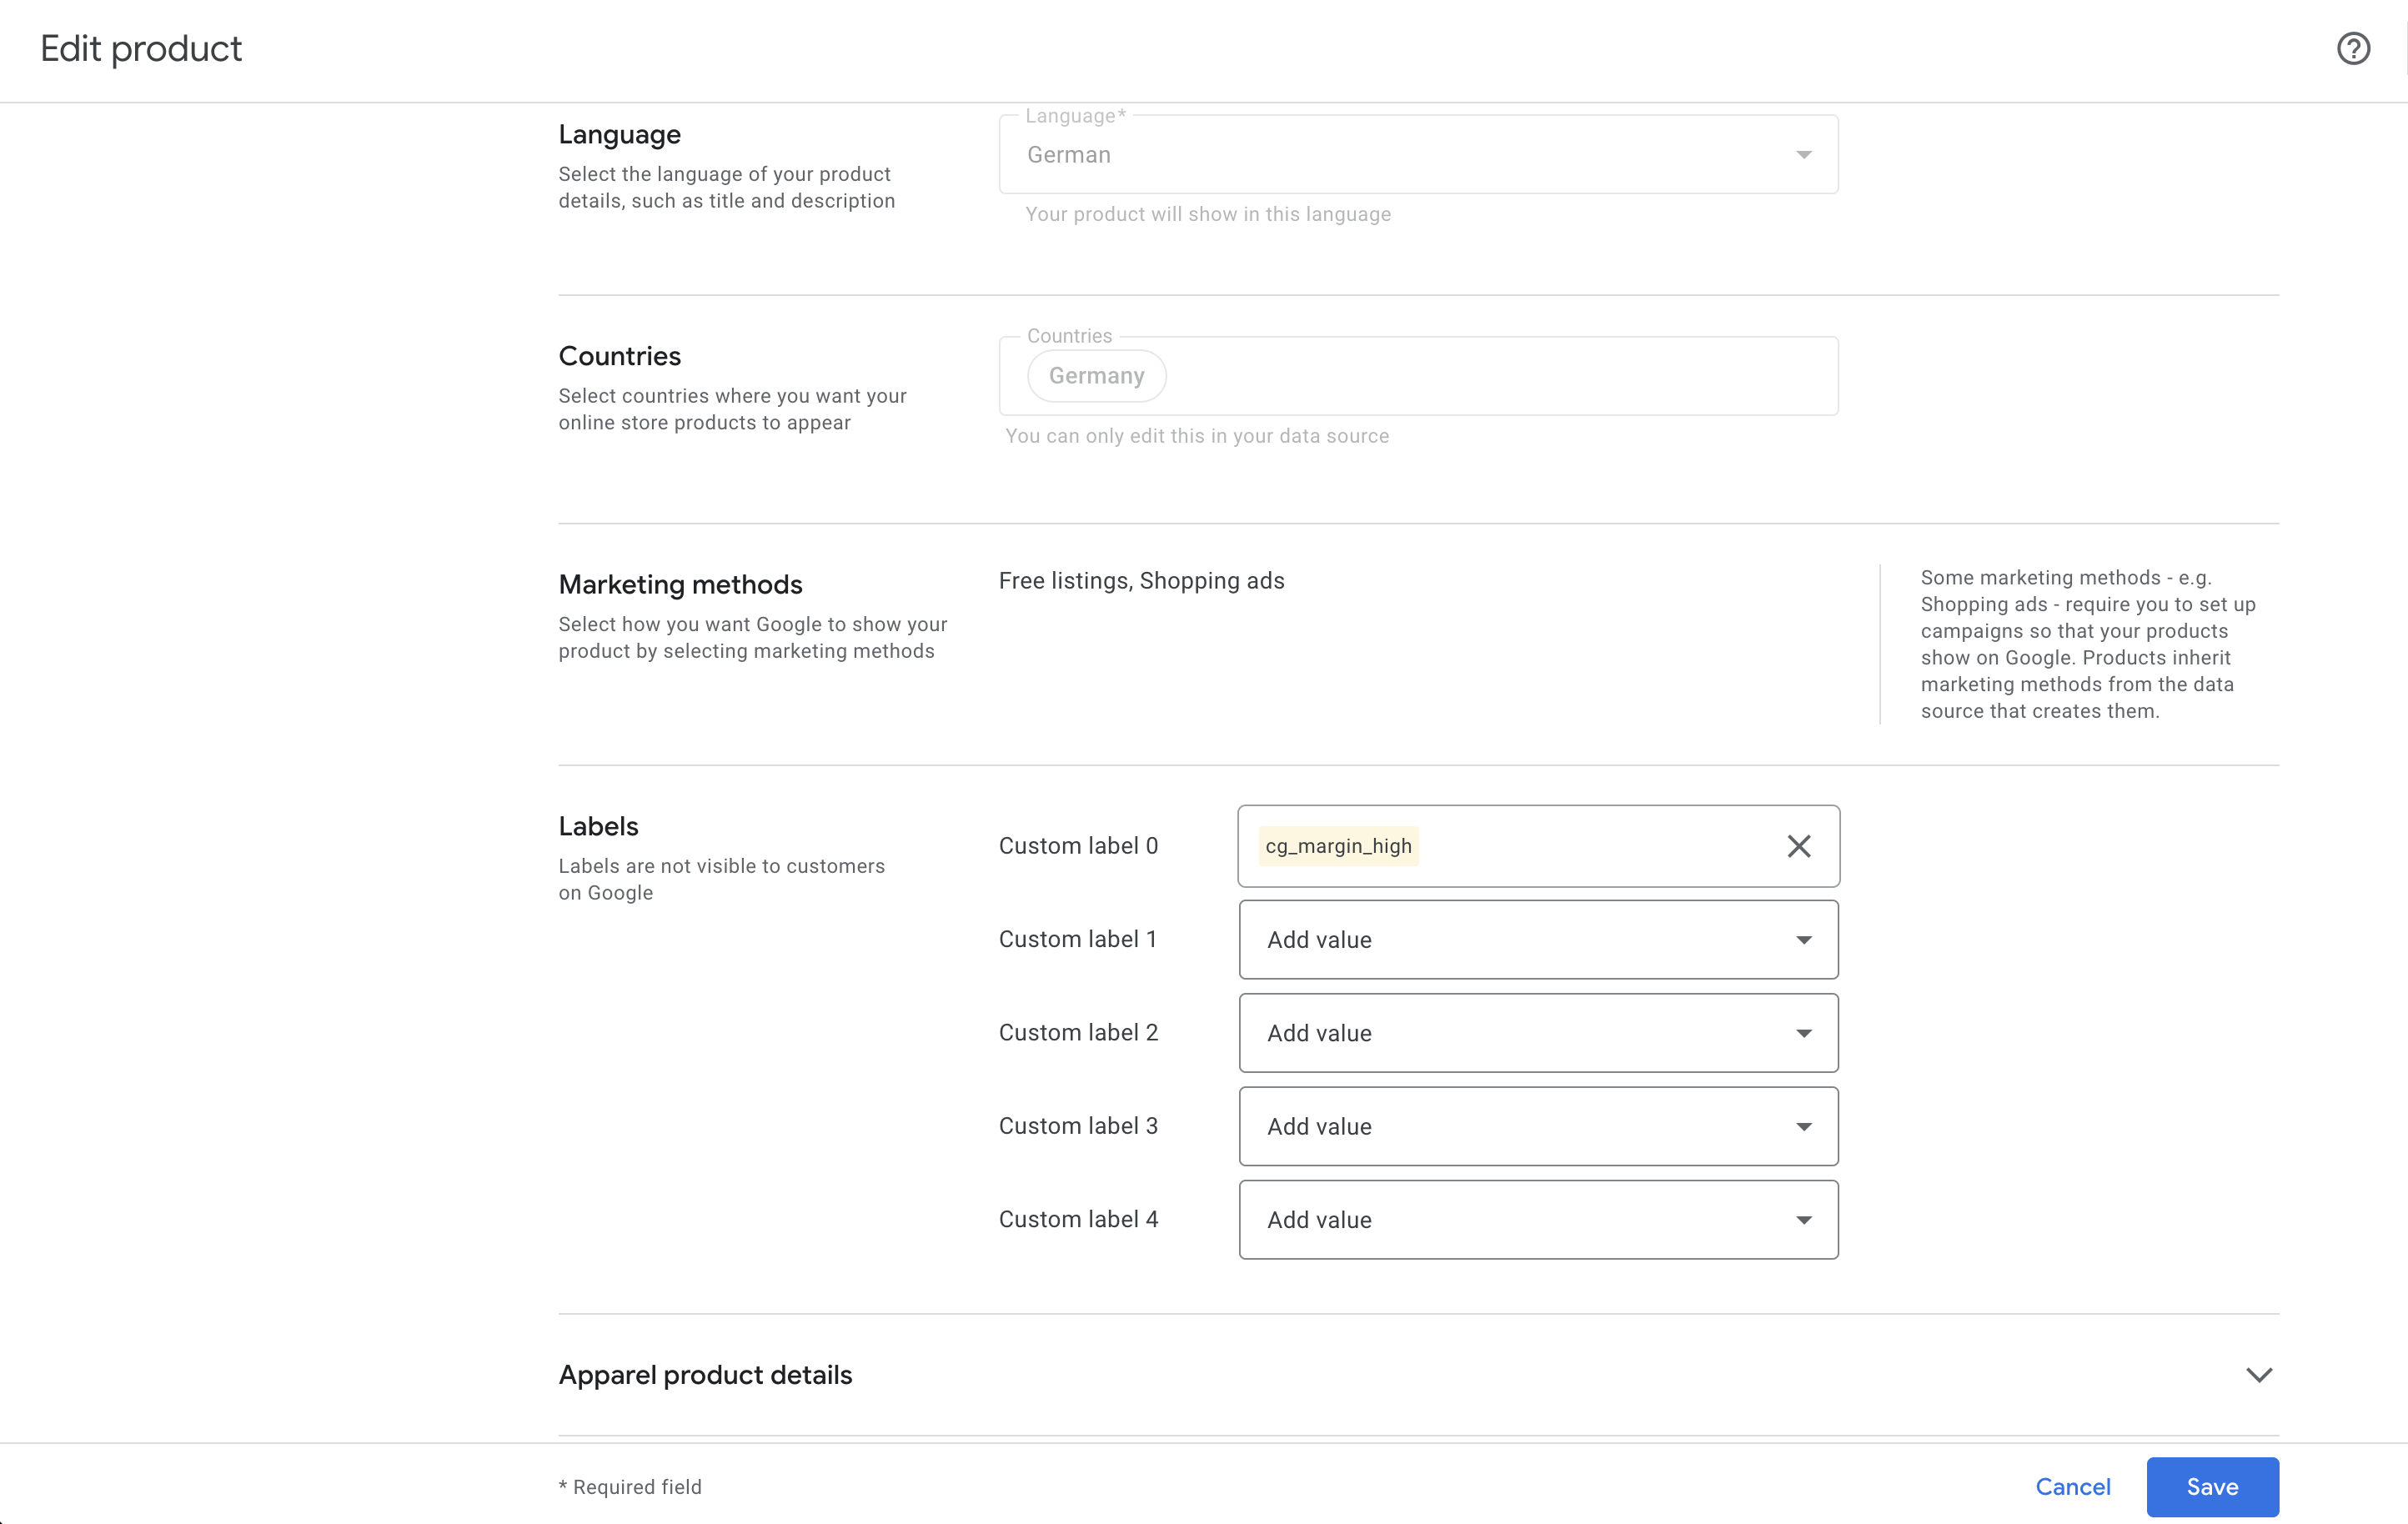Viewport: 2408px width, 1524px height.
Task: Click the Countries field box
Action: click(x=1418, y=376)
